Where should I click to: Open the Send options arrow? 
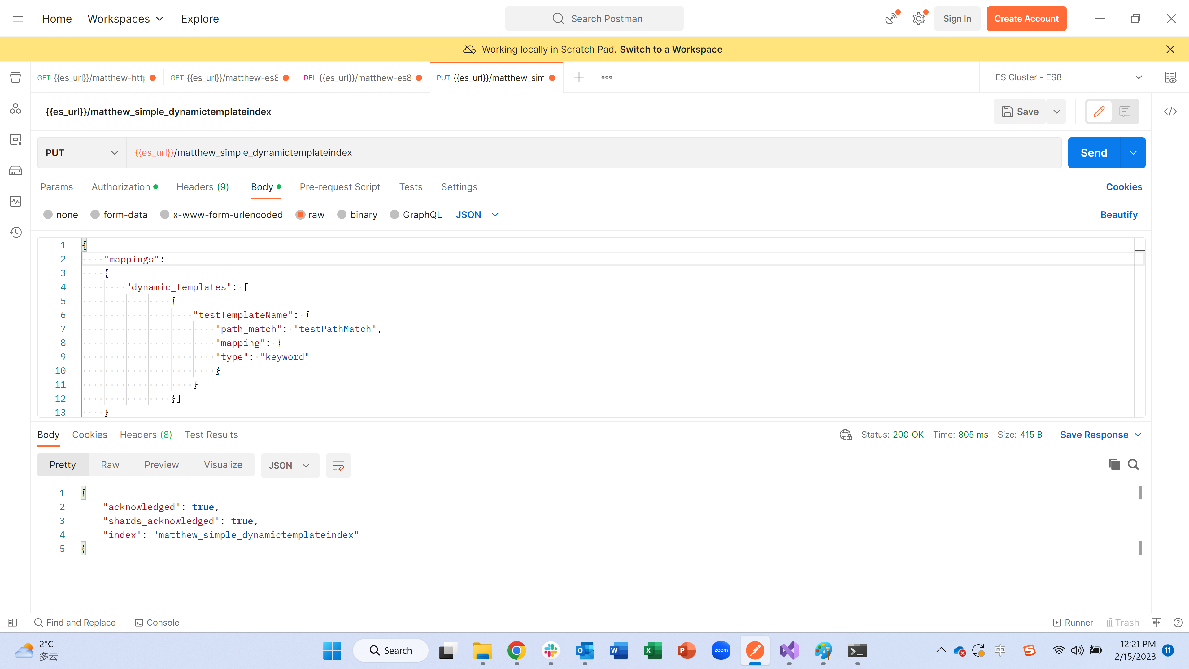tap(1133, 152)
